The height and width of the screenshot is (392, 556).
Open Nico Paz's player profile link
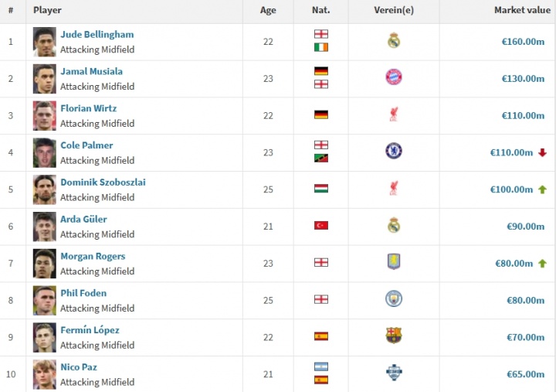click(x=79, y=367)
